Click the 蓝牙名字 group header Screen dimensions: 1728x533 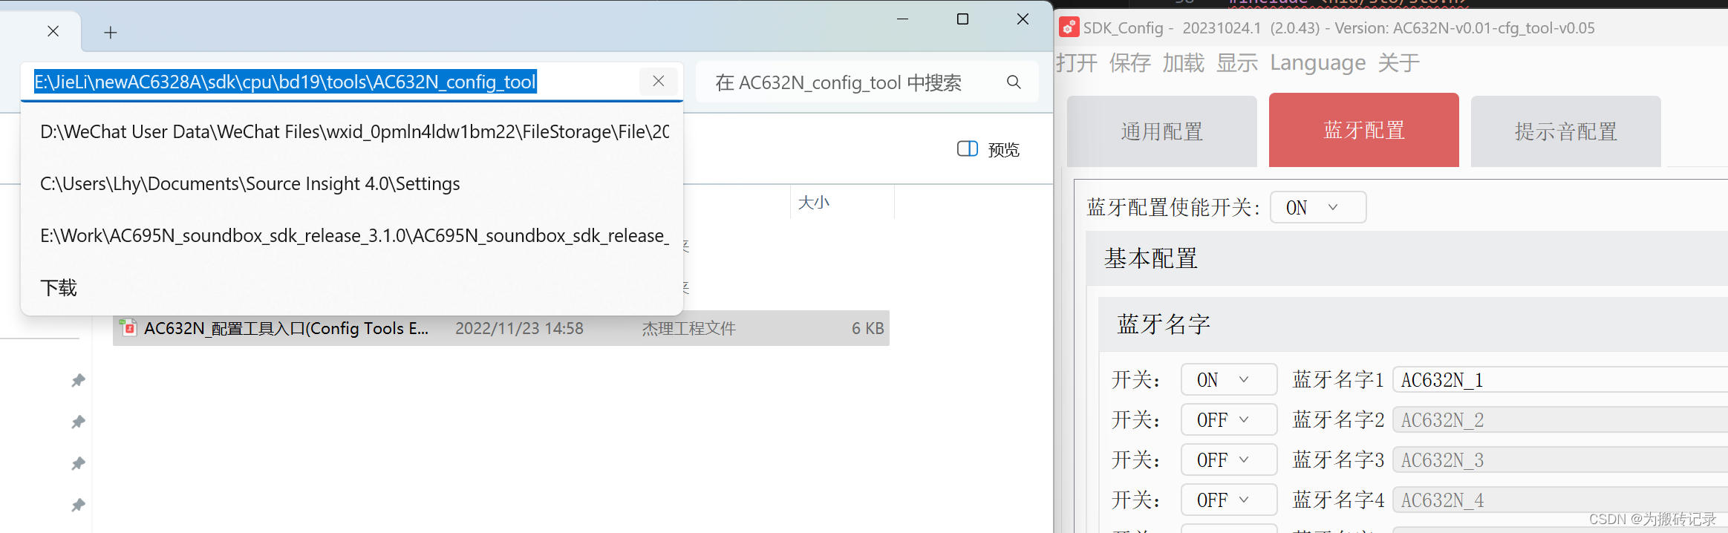(x=1413, y=324)
